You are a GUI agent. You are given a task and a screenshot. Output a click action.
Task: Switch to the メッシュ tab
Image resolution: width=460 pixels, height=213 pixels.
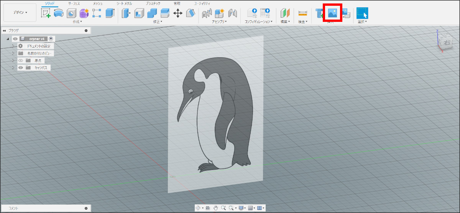[98, 3]
